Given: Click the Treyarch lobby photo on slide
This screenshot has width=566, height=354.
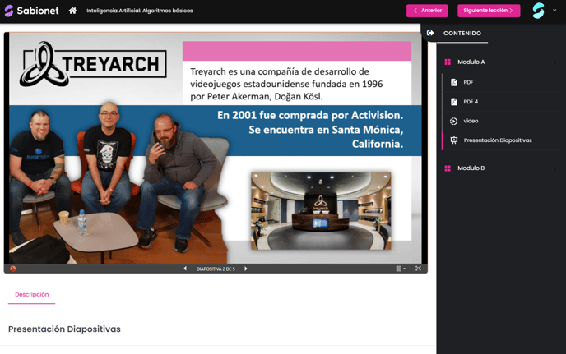Looking at the screenshot, I should pos(321,211).
